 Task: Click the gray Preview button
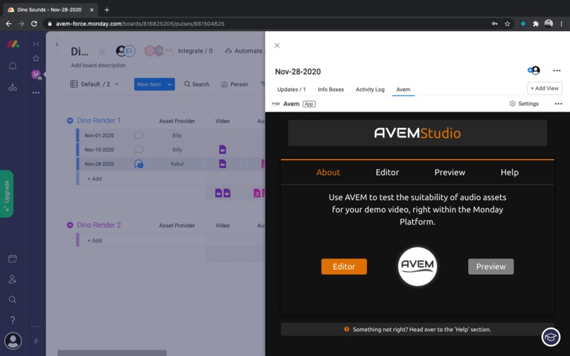click(491, 266)
